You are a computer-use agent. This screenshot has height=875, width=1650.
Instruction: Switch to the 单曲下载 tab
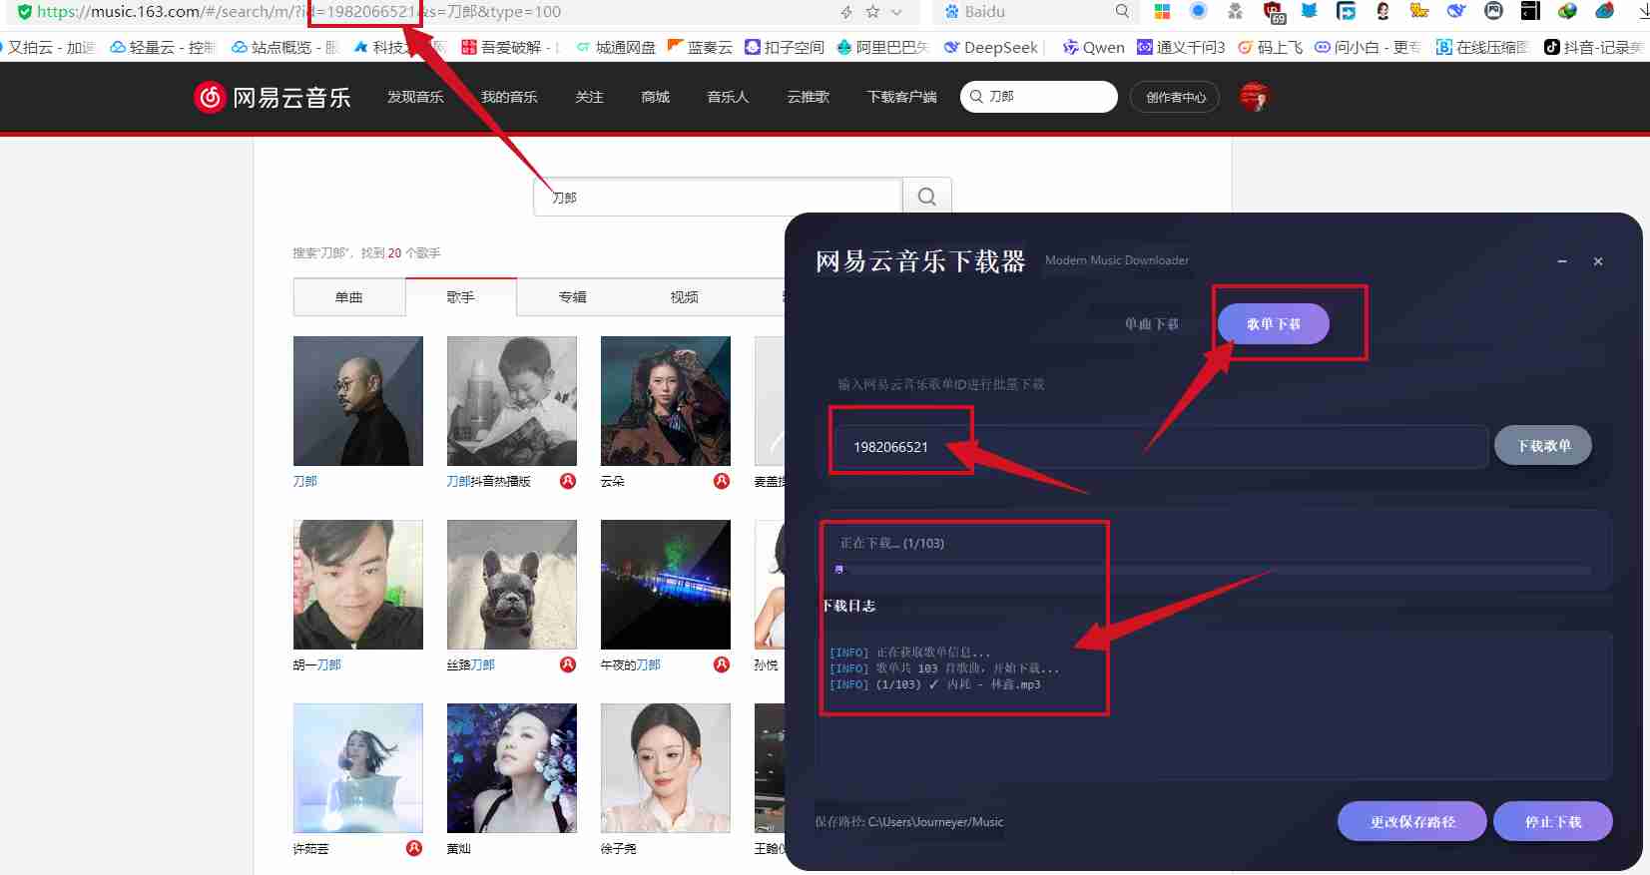pos(1151,324)
